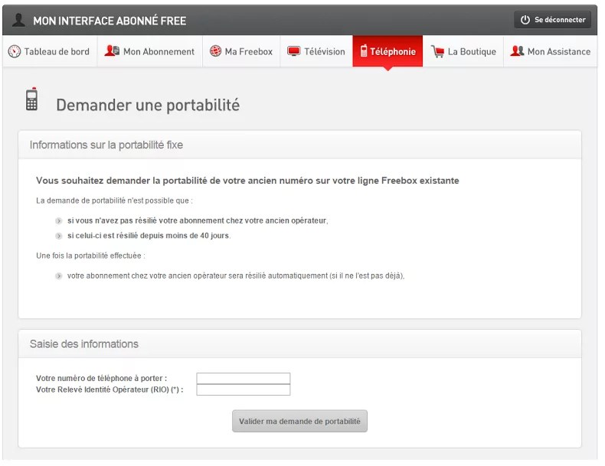The height and width of the screenshot is (466, 605).
Task: Click the Tableau de bord gauge icon
Action: pyautogui.click(x=15, y=51)
